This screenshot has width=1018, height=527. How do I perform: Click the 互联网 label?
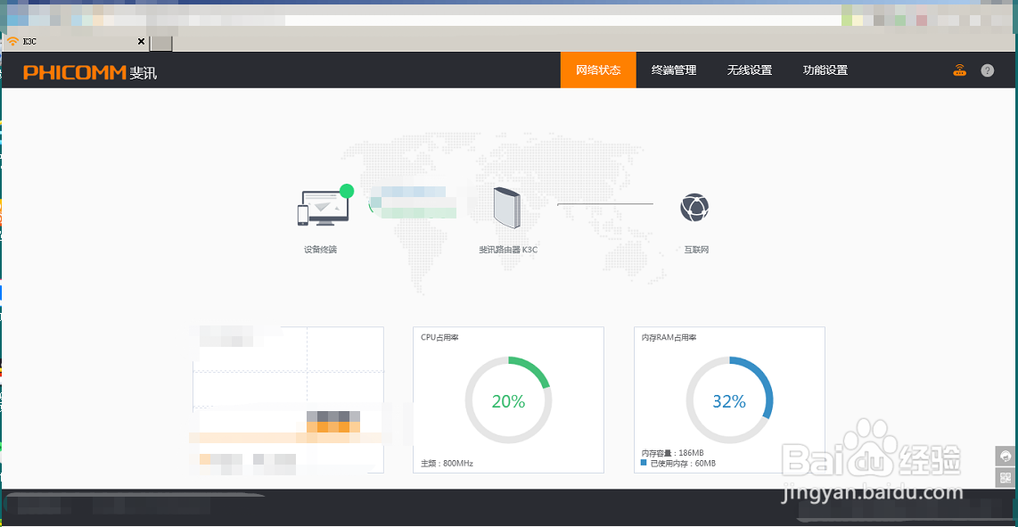point(696,250)
